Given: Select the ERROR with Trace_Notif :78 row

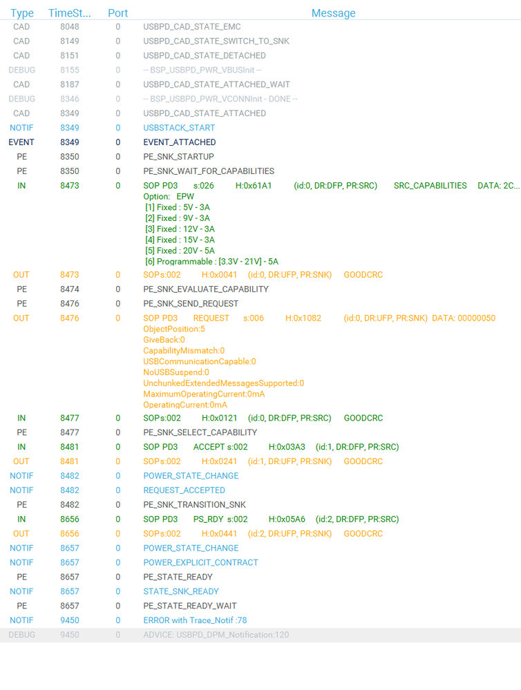Looking at the screenshot, I should (x=260, y=620).
